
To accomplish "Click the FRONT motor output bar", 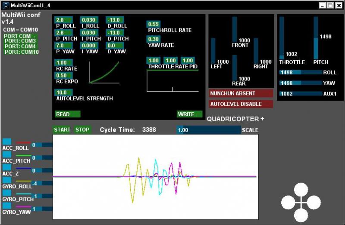I will click(x=235, y=30).
